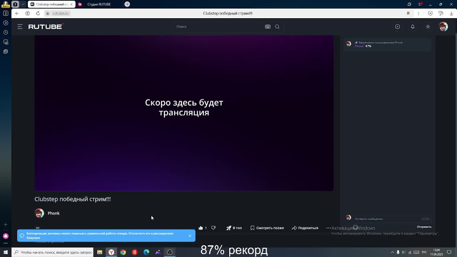Screen dimensions: 457x257
Task: Click the Войти login profile in sidebar
Action: coord(5,4)
